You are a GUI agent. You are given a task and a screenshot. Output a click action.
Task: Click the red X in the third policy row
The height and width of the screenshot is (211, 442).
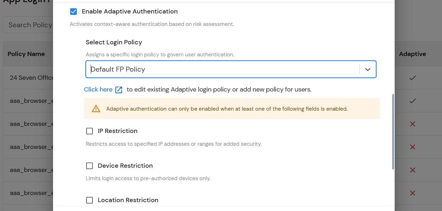click(x=412, y=124)
